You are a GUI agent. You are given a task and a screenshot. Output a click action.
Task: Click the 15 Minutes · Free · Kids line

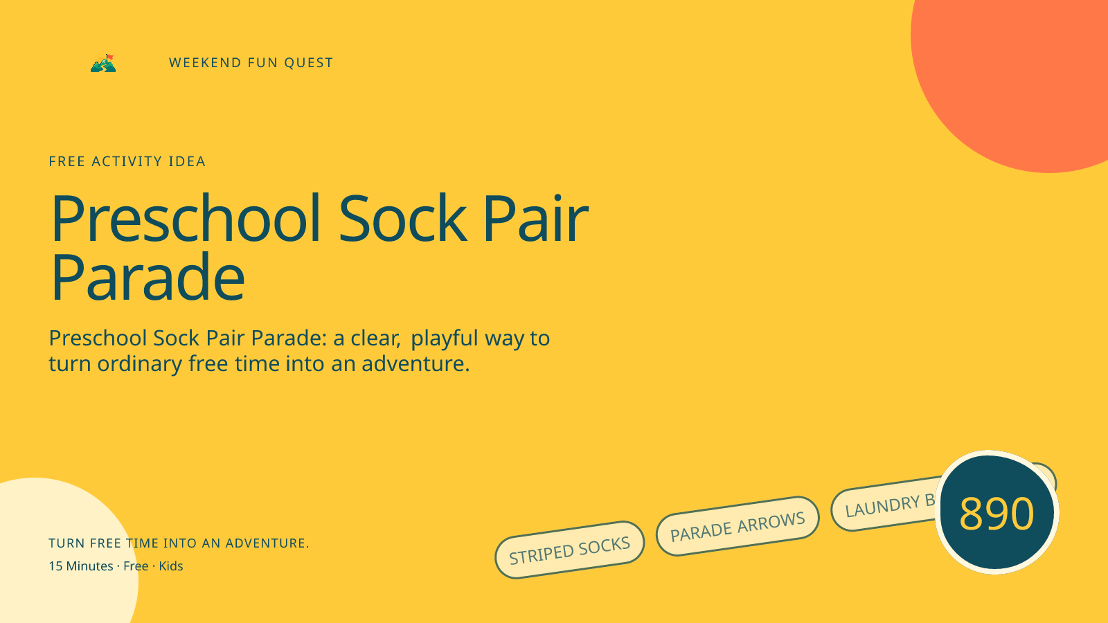click(x=116, y=566)
